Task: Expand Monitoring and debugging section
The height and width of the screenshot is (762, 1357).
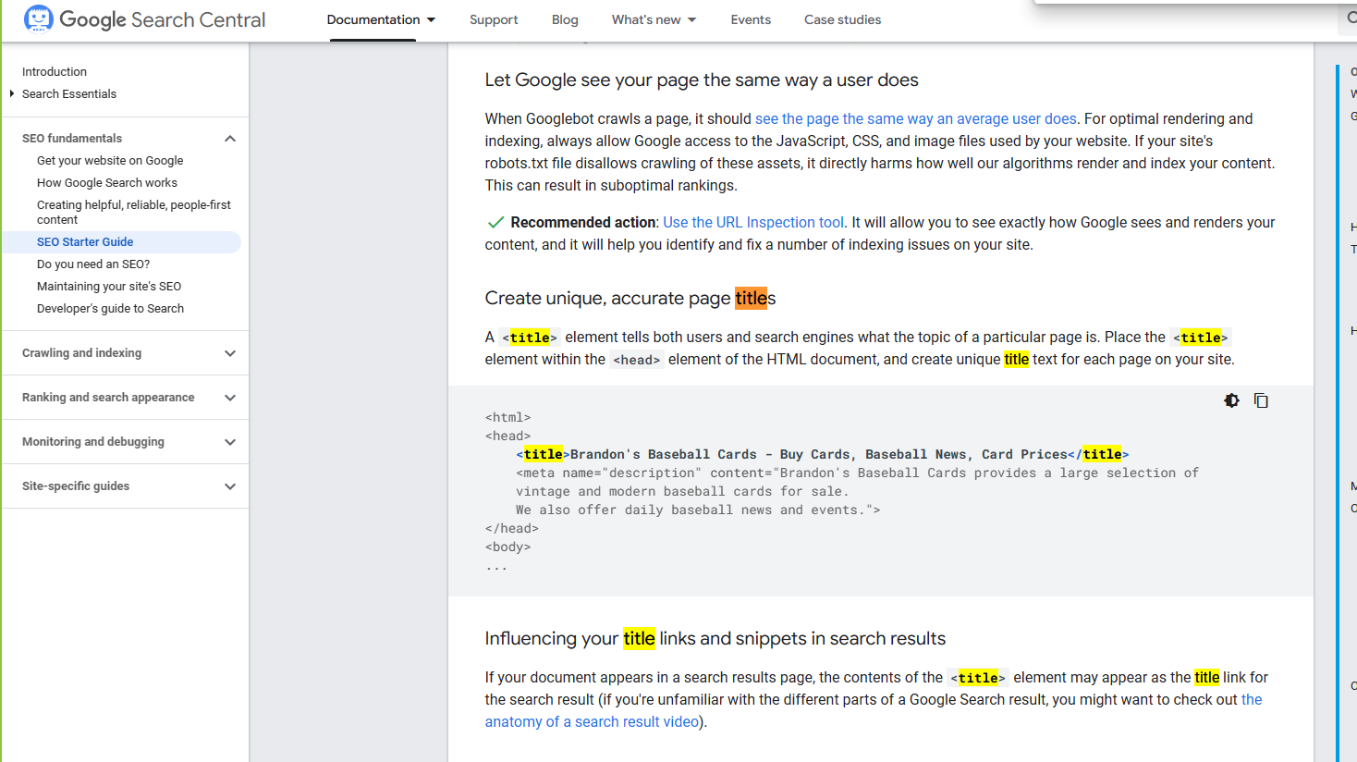Action: click(230, 442)
